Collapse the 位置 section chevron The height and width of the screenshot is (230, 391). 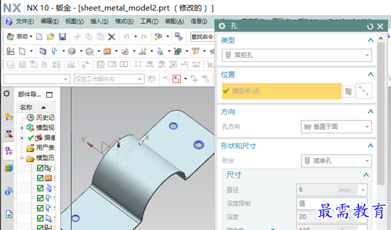(371, 74)
